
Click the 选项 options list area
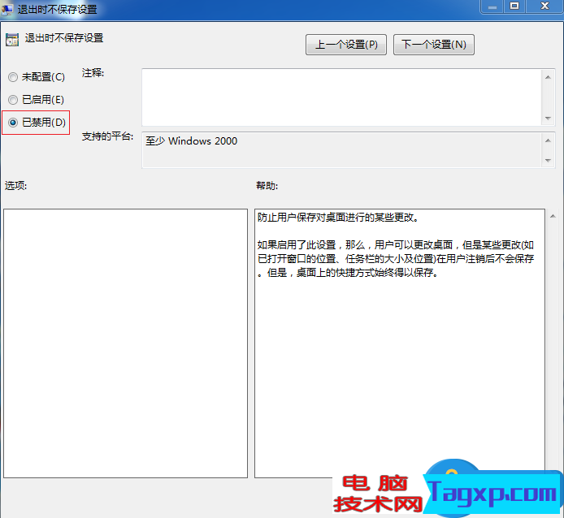(125, 343)
